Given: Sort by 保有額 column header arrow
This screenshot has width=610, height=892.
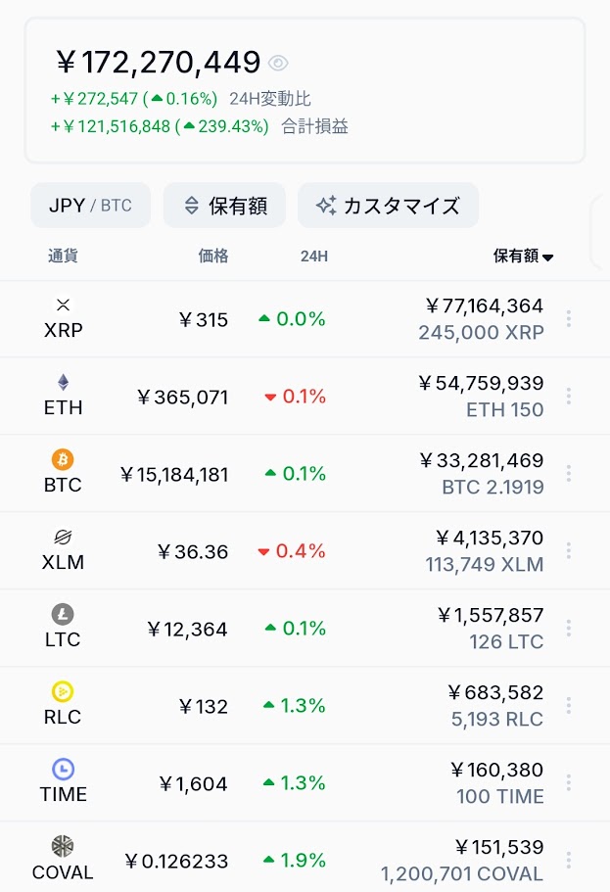Looking at the screenshot, I should coord(548,258).
